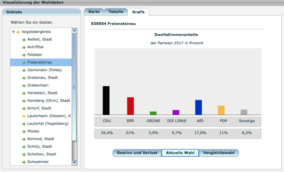Viewport: 284px width, 172px height.
Task: Click the black CDU bar in the chart
Action: tap(106, 100)
